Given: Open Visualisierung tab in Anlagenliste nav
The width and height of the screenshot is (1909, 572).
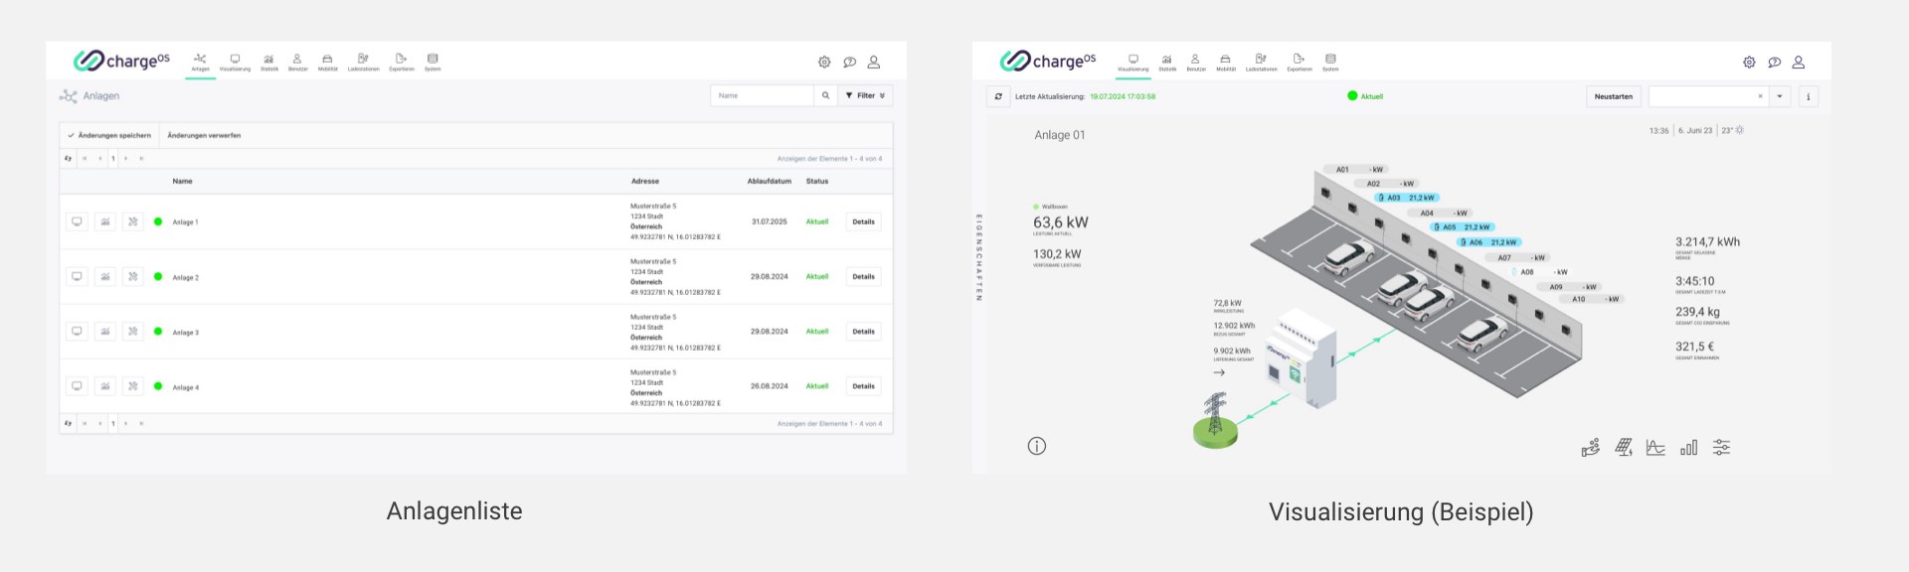Looking at the screenshot, I should 235,63.
